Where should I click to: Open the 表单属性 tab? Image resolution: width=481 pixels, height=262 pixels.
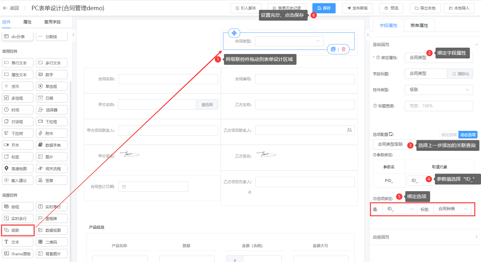[419, 25]
